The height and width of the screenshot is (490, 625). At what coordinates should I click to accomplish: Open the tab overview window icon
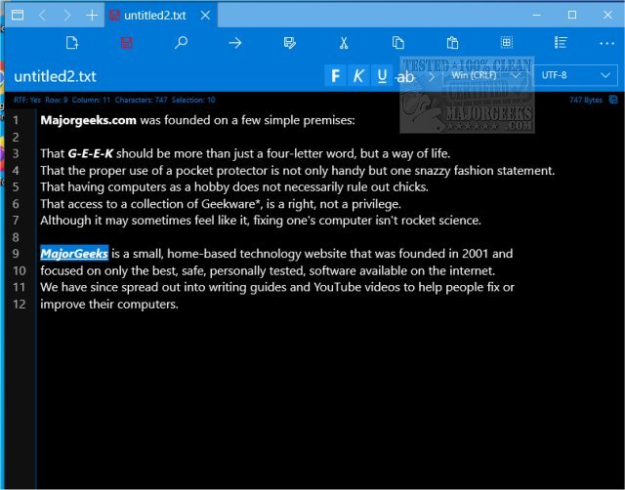pos(18,16)
